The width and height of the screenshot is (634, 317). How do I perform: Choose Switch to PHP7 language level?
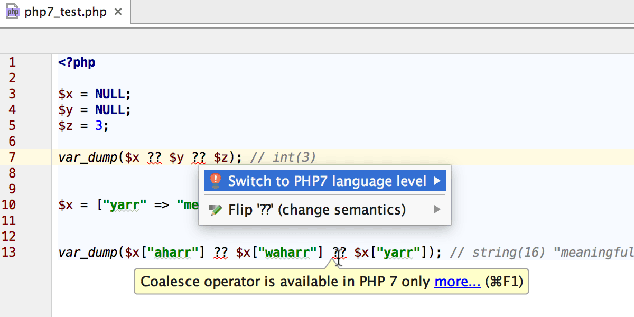(325, 181)
